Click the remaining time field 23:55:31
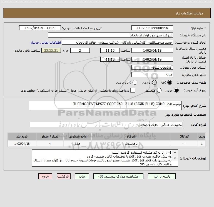 pos(51,50)
